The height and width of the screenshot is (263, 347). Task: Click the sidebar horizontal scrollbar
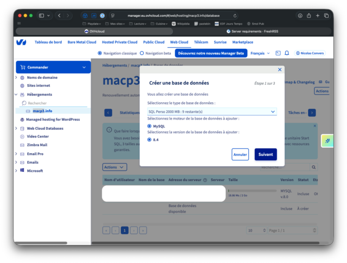tap(41, 243)
